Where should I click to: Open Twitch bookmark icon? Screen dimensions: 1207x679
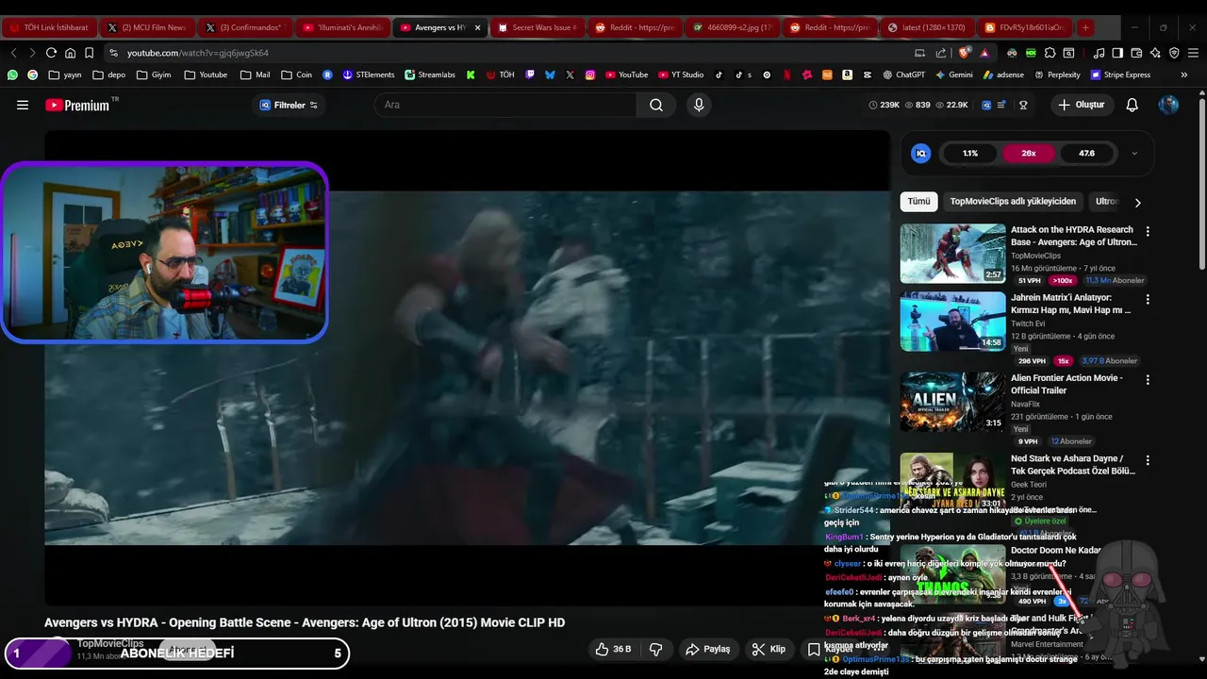(x=530, y=75)
